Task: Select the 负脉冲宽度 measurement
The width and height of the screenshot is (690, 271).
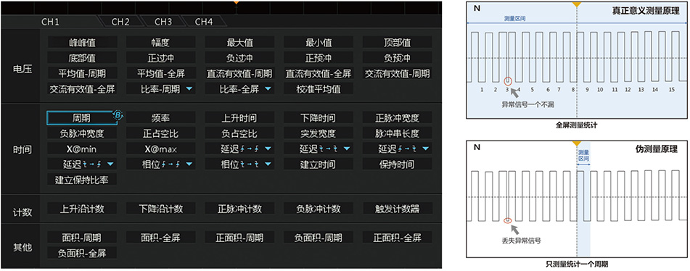Action: [x=82, y=133]
